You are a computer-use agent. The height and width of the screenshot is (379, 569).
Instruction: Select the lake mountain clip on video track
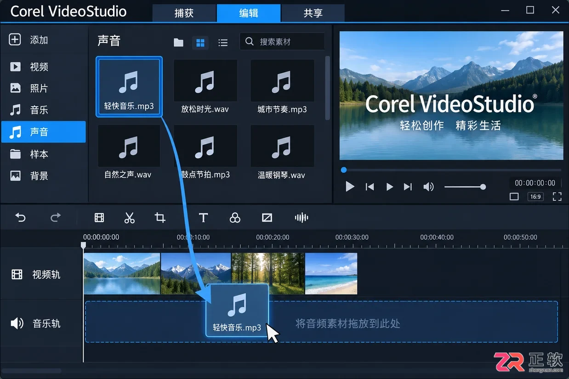122,274
